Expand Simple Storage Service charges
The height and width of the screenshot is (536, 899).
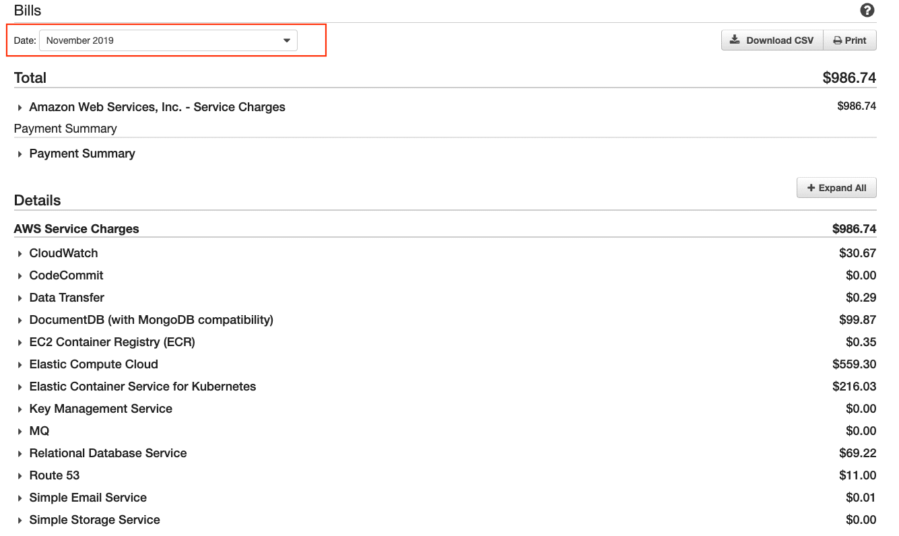click(x=94, y=520)
